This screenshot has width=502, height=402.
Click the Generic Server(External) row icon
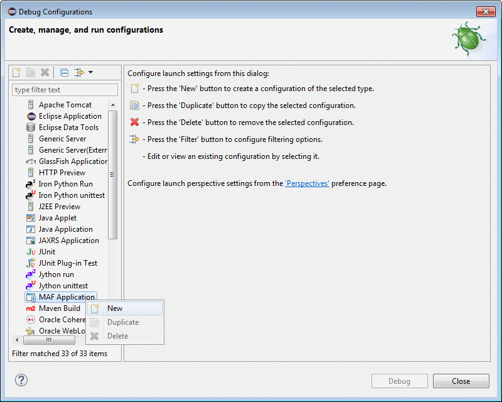pyautogui.click(x=31, y=150)
